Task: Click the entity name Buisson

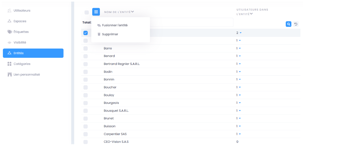Action: point(109,126)
